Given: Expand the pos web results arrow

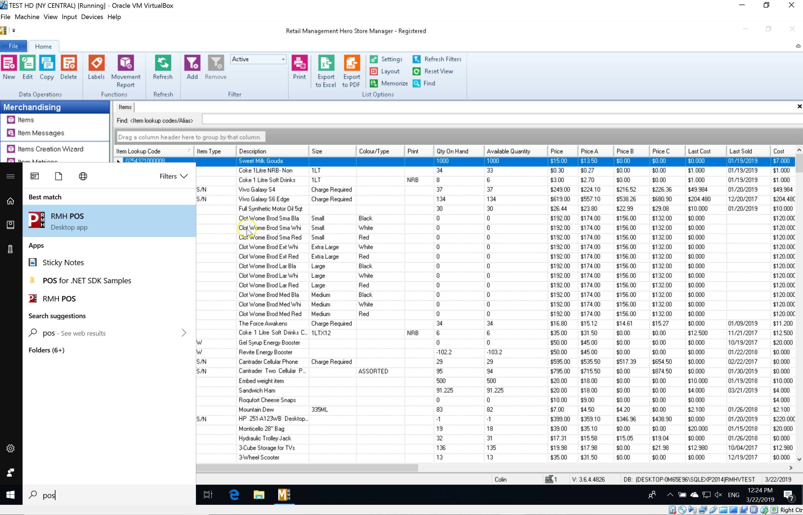Looking at the screenshot, I should pos(184,333).
